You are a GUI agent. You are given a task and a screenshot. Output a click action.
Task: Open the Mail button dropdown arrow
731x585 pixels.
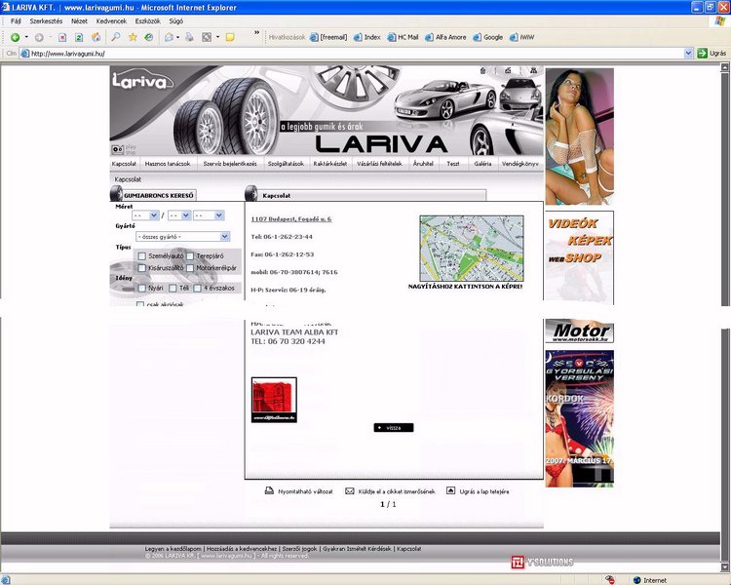(177, 37)
